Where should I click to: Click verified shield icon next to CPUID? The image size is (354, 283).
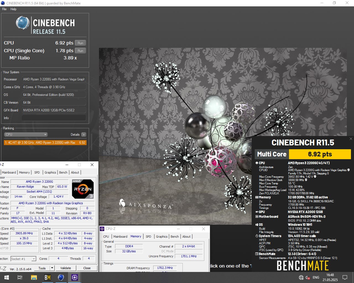pos(348,170)
